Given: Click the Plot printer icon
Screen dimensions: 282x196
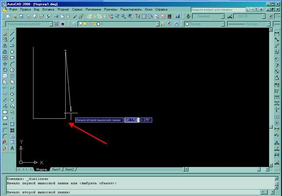Looking at the screenshot, I should click(x=29, y=17).
